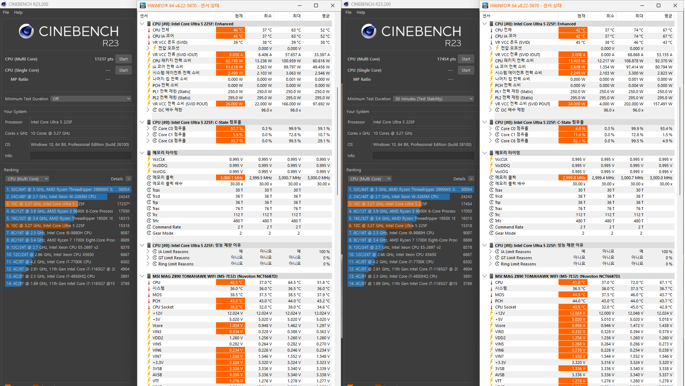
Task: Select Intel Xeon W-3265M ranking entry, left Cinebench
Action: 68,197
